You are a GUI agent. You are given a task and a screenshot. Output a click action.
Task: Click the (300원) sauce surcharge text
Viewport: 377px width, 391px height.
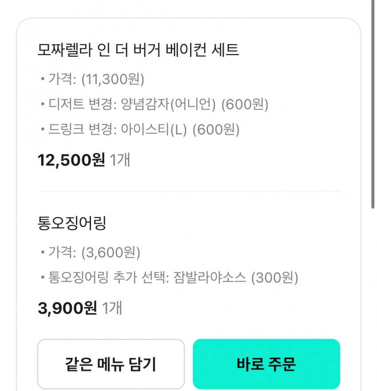click(x=275, y=278)
